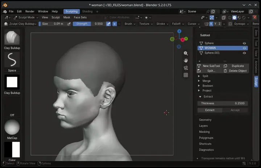Open the Zculpt sidebar tab
The width and height of the screenshot is (261, 168).
[256, 81]
